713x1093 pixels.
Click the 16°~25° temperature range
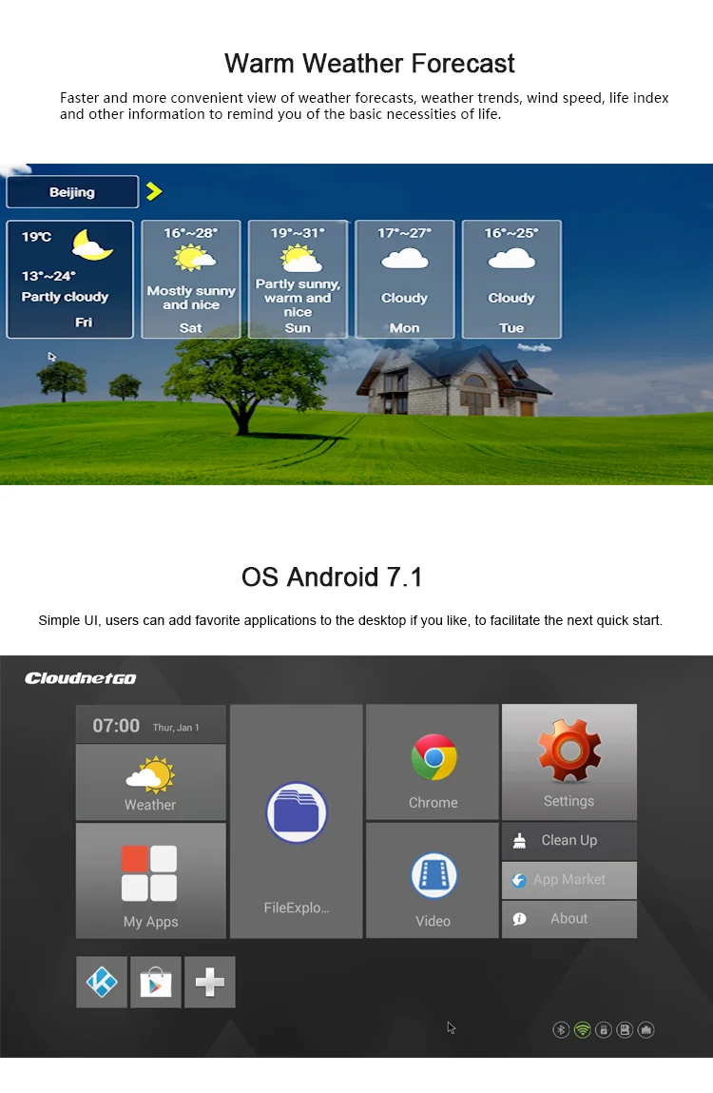coord(511,233)
